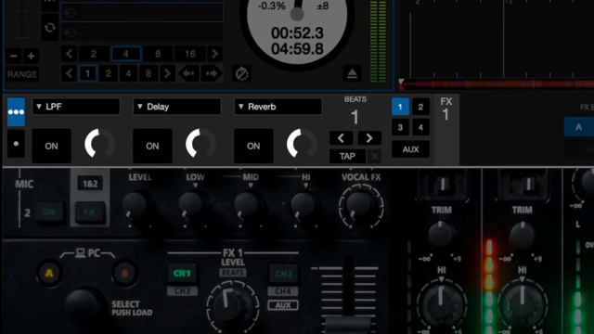The width and height of the screenshot is (594, 334).
Task: Click right arrow before loop shift icons
Action: [x=167, y=73]
